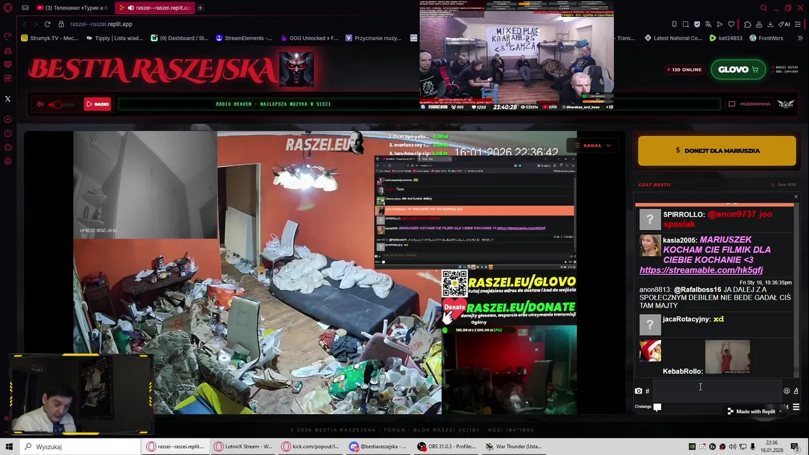
Task: Open the chat emoji smiley icon
Action: click(787, 391)
